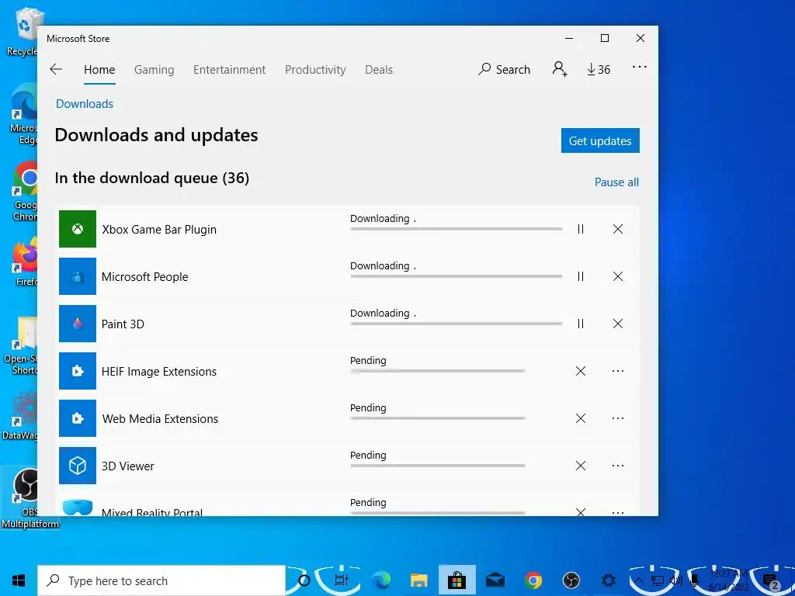The height and width of the screenshot is (596, 795).
Task: Open more options for 3D Viewer
Action: [x=617, y=466]
